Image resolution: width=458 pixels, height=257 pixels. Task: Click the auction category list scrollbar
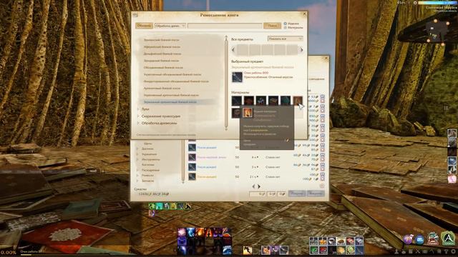183,162
